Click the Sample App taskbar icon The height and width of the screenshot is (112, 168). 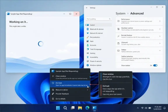pyautogui.click(x=94, y=108)
